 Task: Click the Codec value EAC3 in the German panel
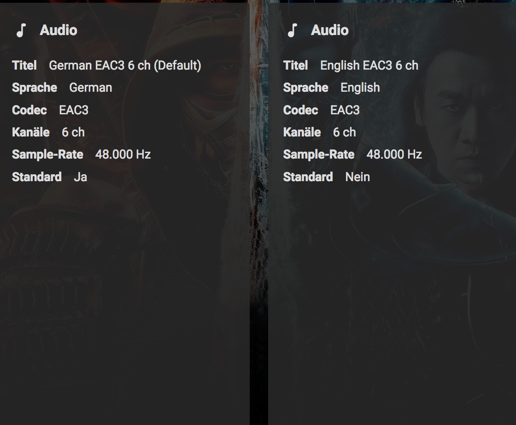tap(74, 110)
